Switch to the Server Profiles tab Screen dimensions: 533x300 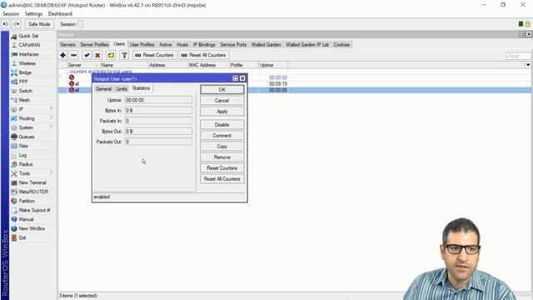point(94,44)
